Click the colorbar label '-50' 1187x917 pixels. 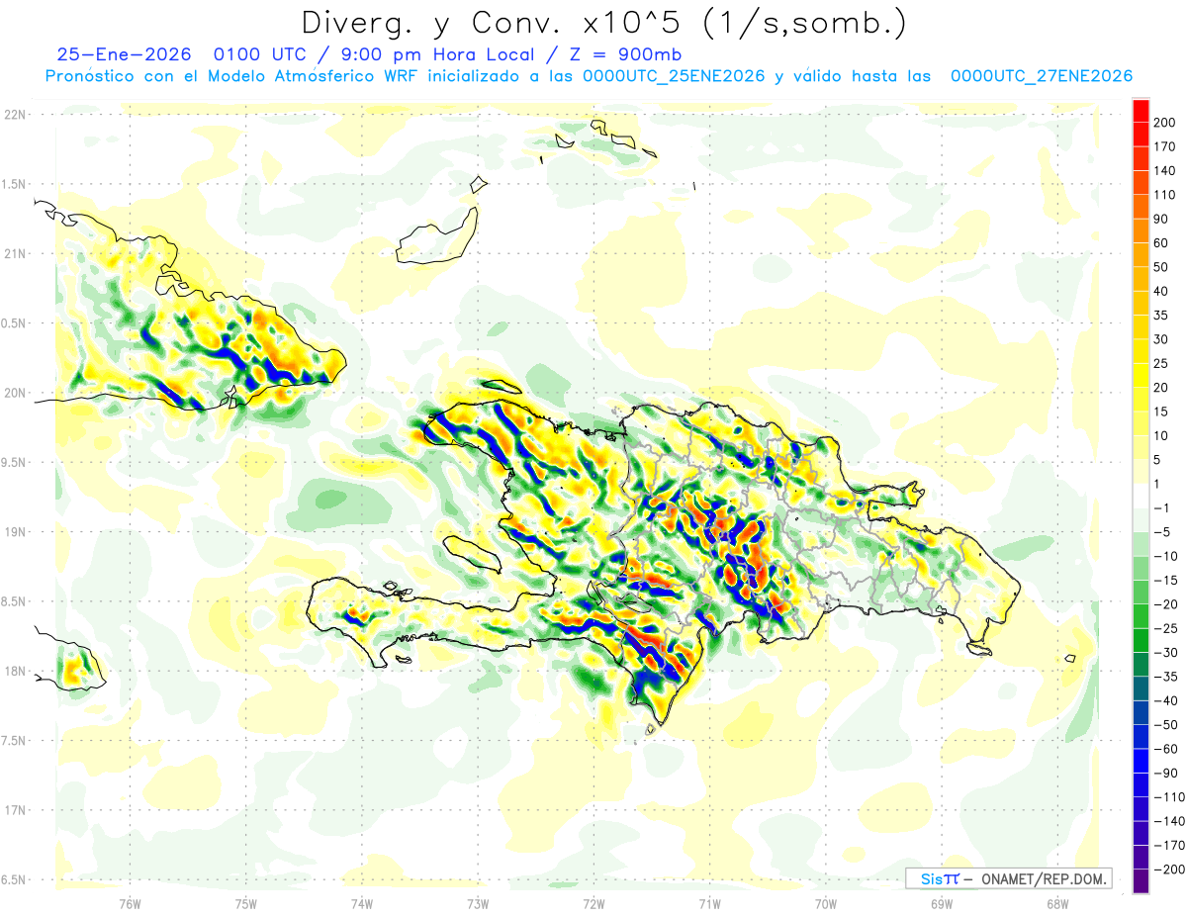(1167, 725)
